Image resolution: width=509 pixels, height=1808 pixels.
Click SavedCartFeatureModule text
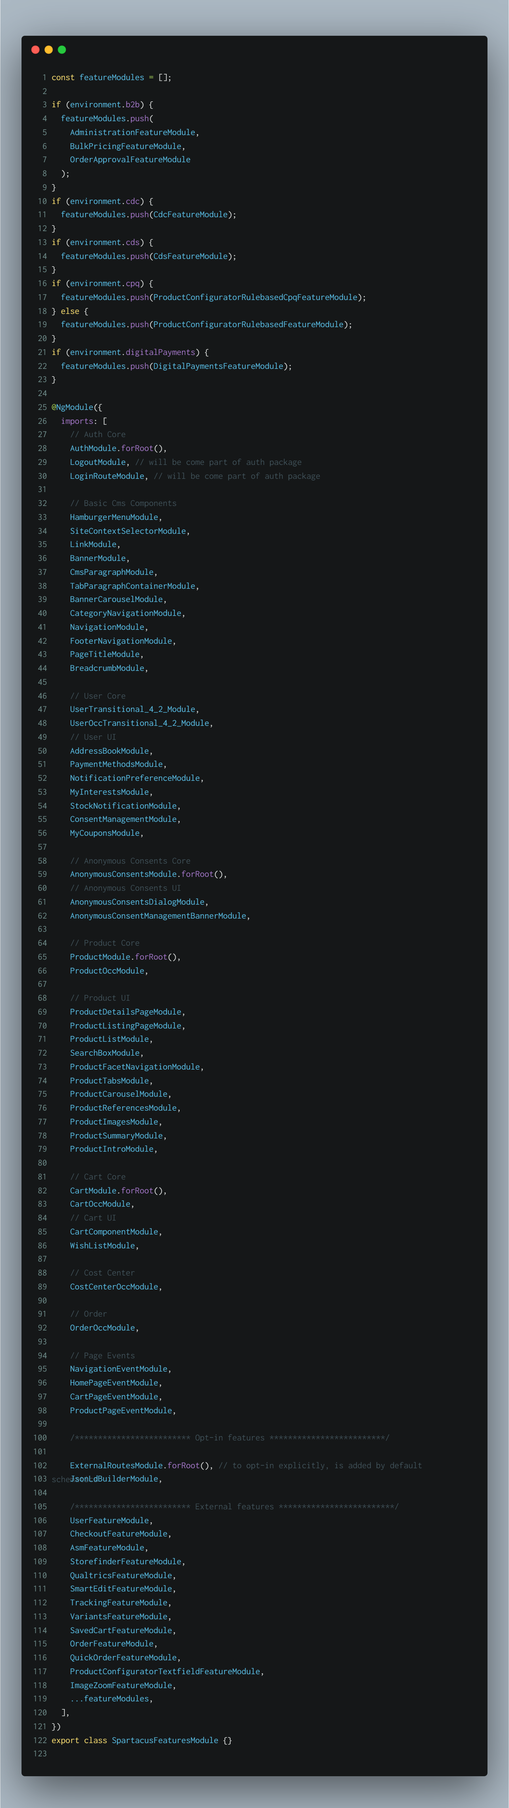[120, 1631]
